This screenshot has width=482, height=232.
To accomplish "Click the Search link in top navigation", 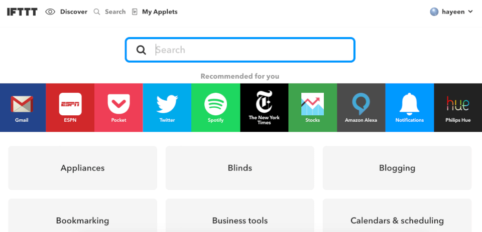I will point(110,12).
